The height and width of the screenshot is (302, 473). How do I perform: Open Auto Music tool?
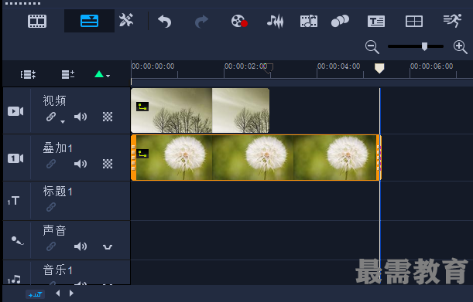(309, 22)
